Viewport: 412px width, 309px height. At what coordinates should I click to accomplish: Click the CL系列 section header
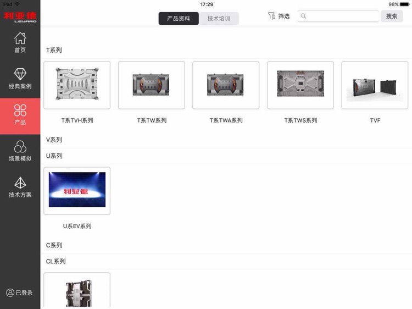point(55,261)
